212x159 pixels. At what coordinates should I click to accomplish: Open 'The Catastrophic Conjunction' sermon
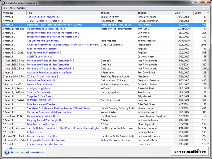pos(43,41)
